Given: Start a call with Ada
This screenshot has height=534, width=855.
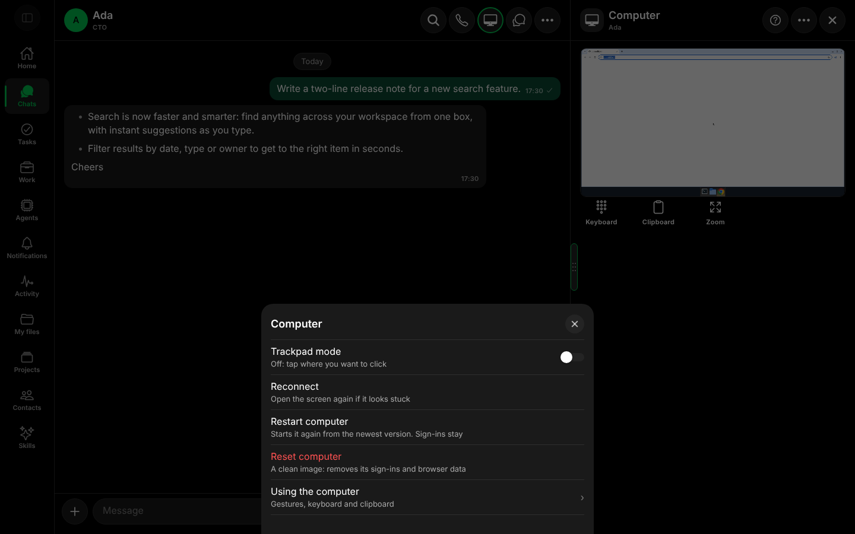Looking at the screenshot, I should pyautogui.click(x=462, y=20).
